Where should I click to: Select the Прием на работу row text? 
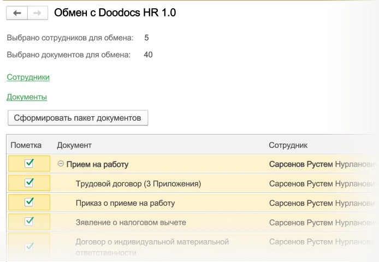pos(97,164)
